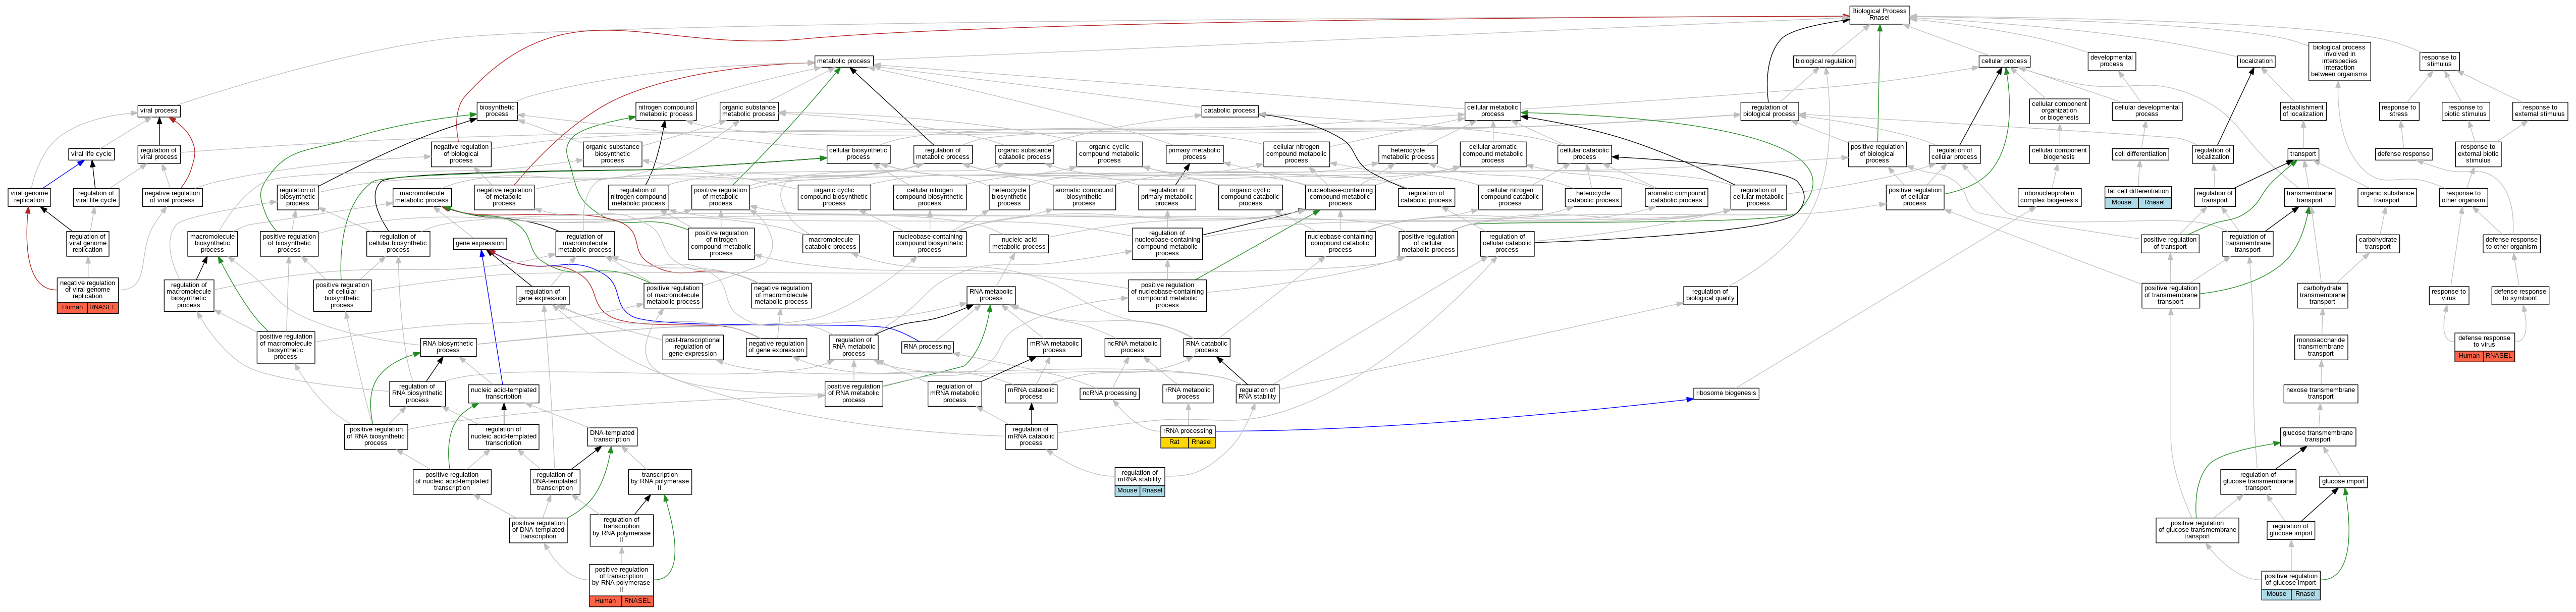Select the 'localization' node
Image resolution: width=2576 pixels, height=612 pixels.
pyautogui.click(x=2256, y=61)
